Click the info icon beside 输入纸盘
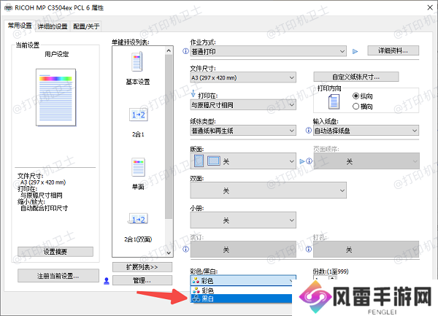This screenshot has height=316, width=438. point(309,131)
